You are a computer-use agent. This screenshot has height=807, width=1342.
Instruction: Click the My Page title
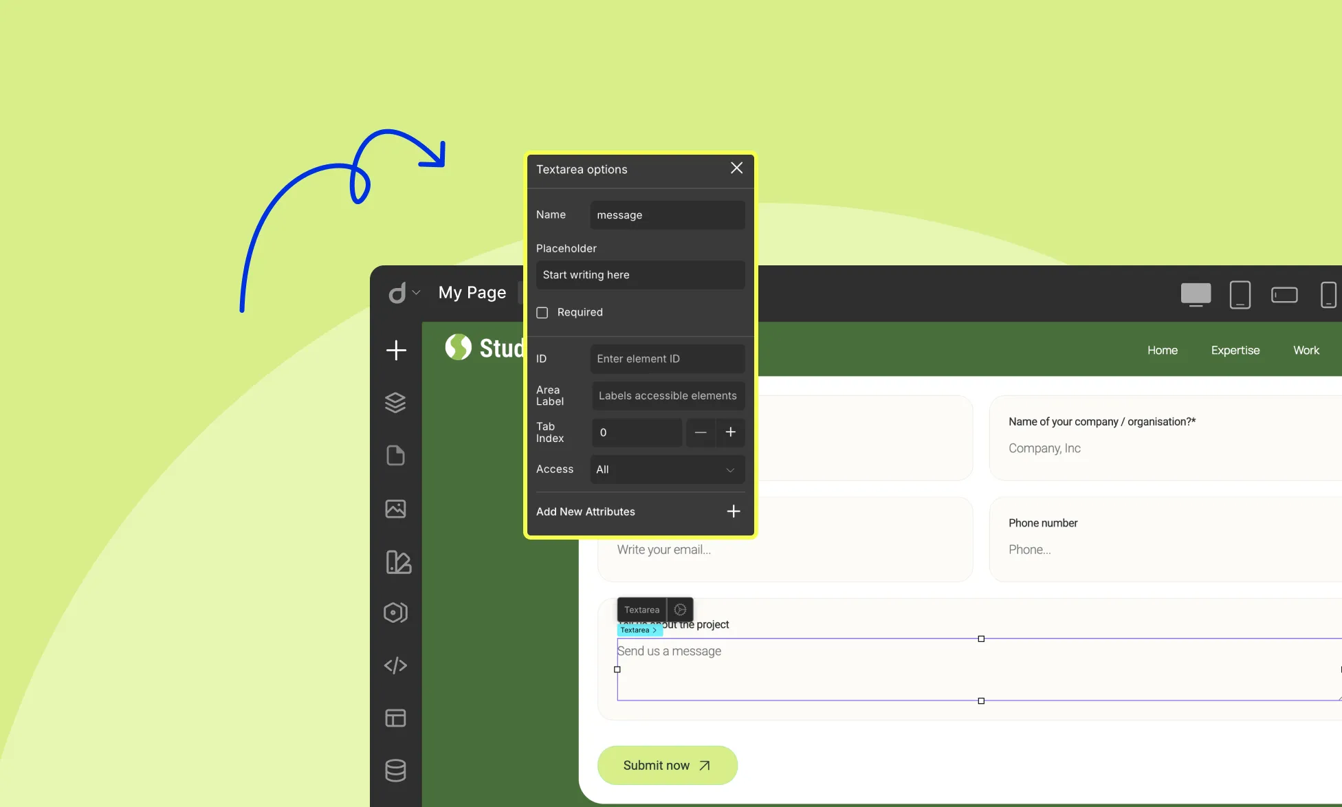[472, 293]
